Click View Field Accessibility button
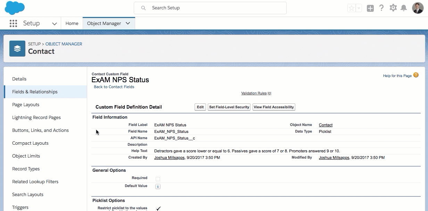This screenshot has height=211, width=428. (x=274, y=107)
